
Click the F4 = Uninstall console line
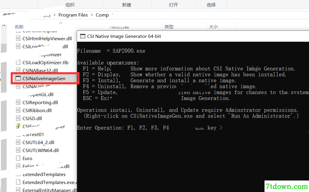pos(170,86)
